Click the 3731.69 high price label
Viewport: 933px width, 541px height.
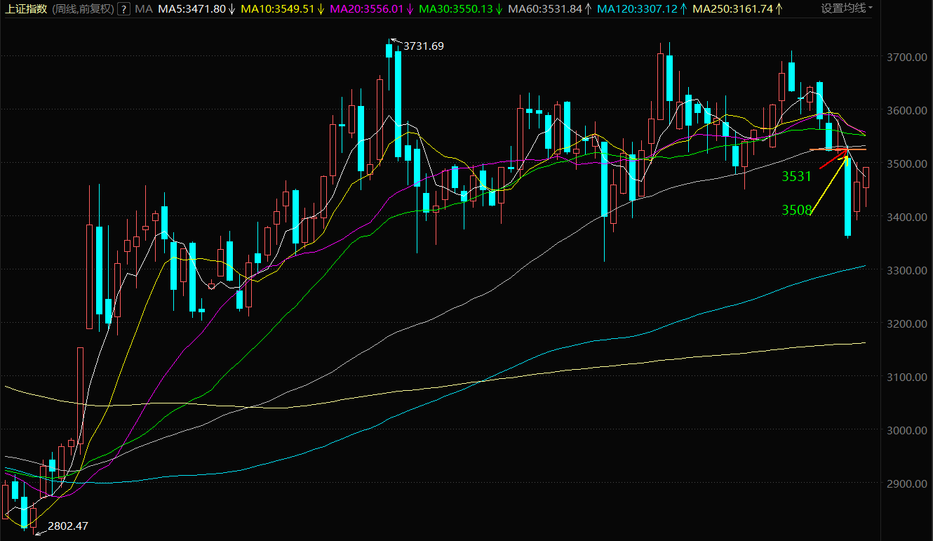coord(424,46)
